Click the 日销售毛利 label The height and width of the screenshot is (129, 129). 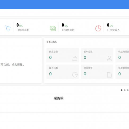point(23,30)
